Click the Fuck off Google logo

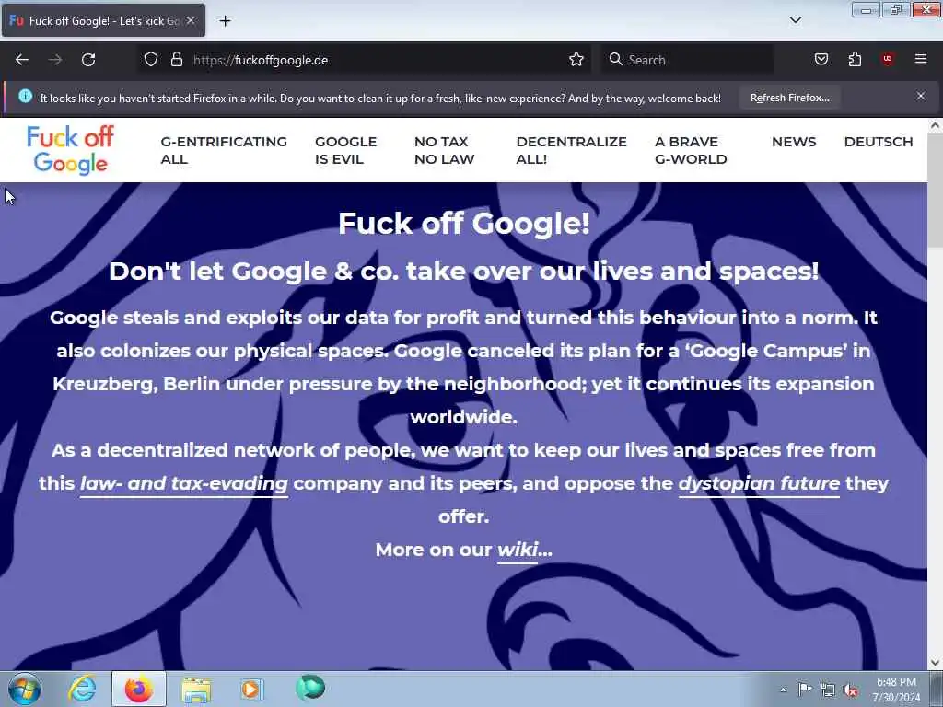pos(70,150)
